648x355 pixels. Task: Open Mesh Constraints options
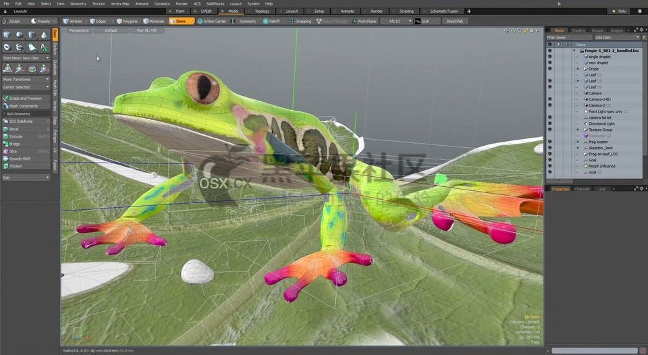26,106
